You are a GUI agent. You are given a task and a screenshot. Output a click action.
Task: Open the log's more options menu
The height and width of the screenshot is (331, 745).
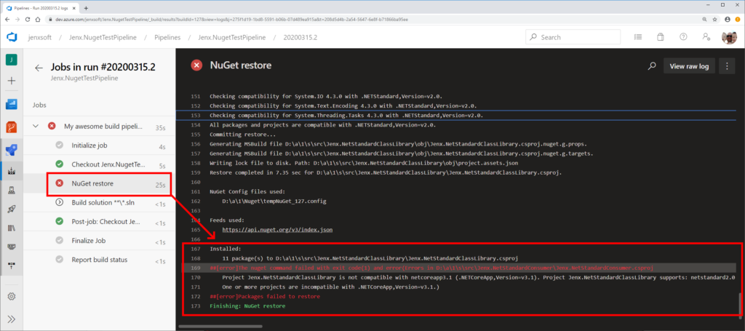tap(727, 66)
